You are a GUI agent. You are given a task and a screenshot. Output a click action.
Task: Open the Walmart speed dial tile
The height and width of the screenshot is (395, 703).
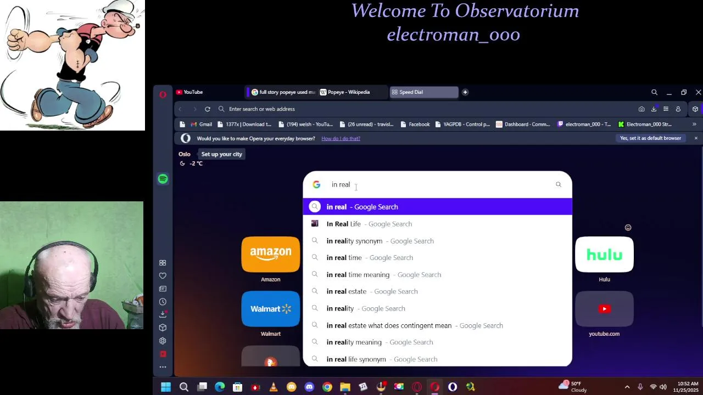click(271, 309)
